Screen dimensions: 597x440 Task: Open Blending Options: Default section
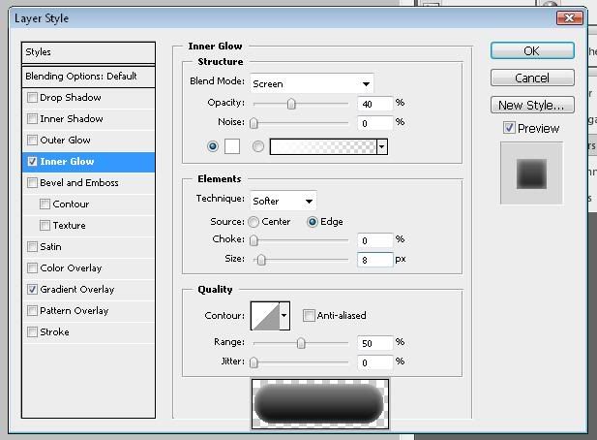(x=88, y=76)
